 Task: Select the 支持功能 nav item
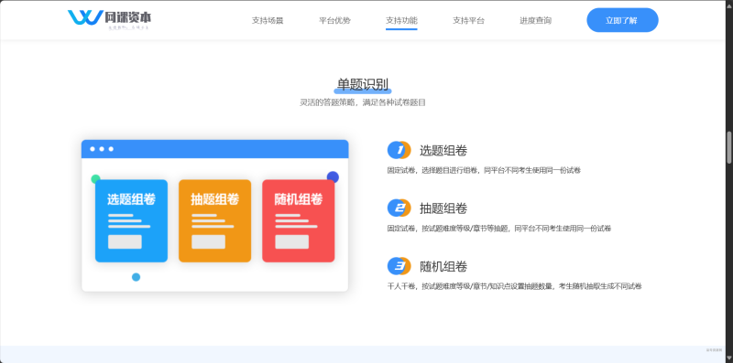401,20
